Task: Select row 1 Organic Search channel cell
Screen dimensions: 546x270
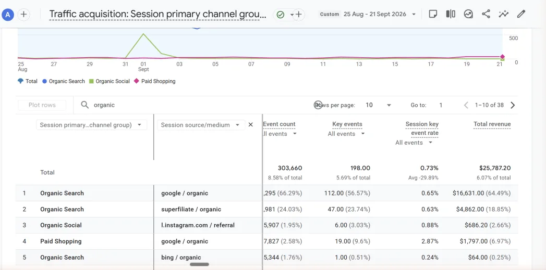Action: coord(62,193)
